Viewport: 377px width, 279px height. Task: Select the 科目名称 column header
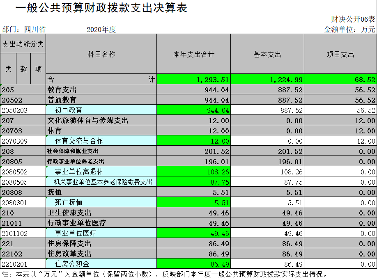[101, 54]
